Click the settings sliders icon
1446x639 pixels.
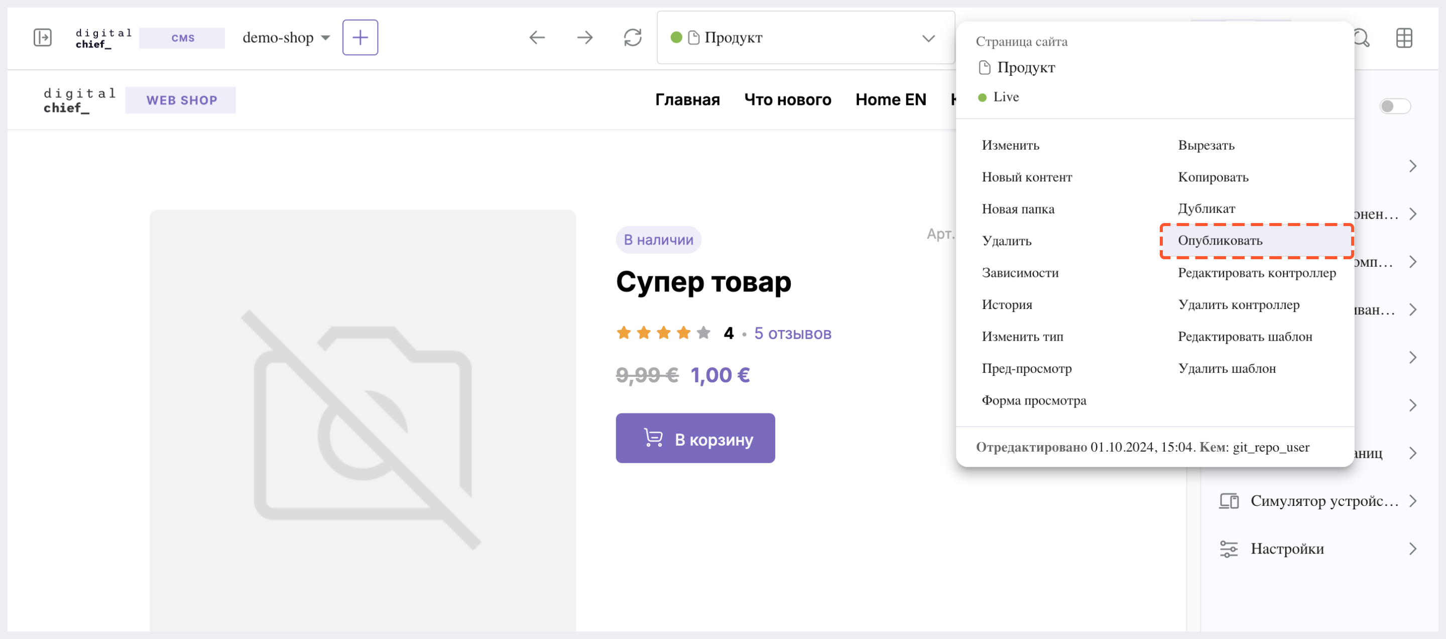1229,549
